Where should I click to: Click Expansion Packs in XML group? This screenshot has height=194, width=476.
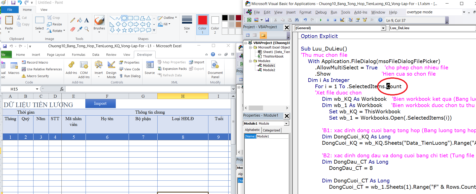tap(172, 69)
